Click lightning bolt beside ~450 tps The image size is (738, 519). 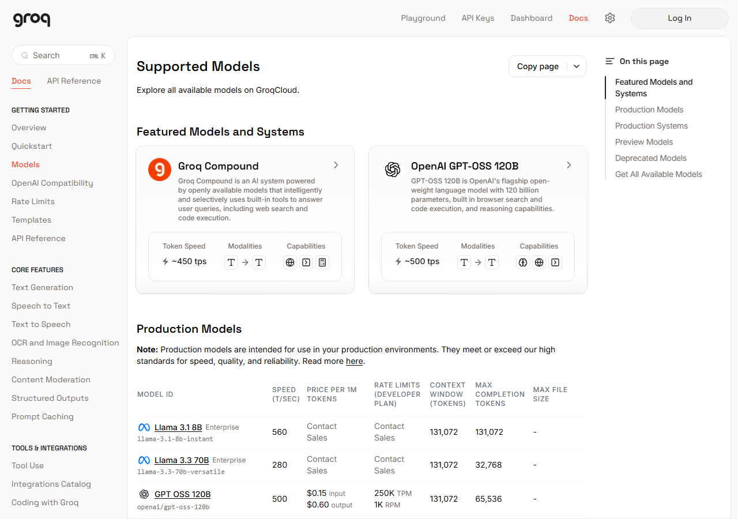(165, 261)
